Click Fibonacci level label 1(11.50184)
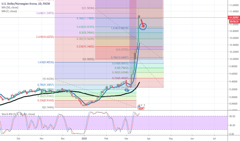 pos(88,8)
